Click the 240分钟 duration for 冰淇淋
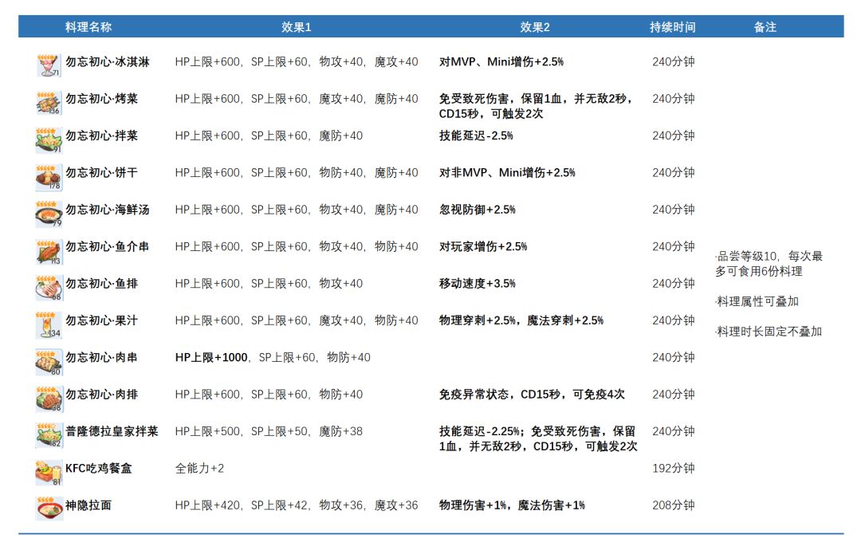The image size is (861, 550). (674, 62)
